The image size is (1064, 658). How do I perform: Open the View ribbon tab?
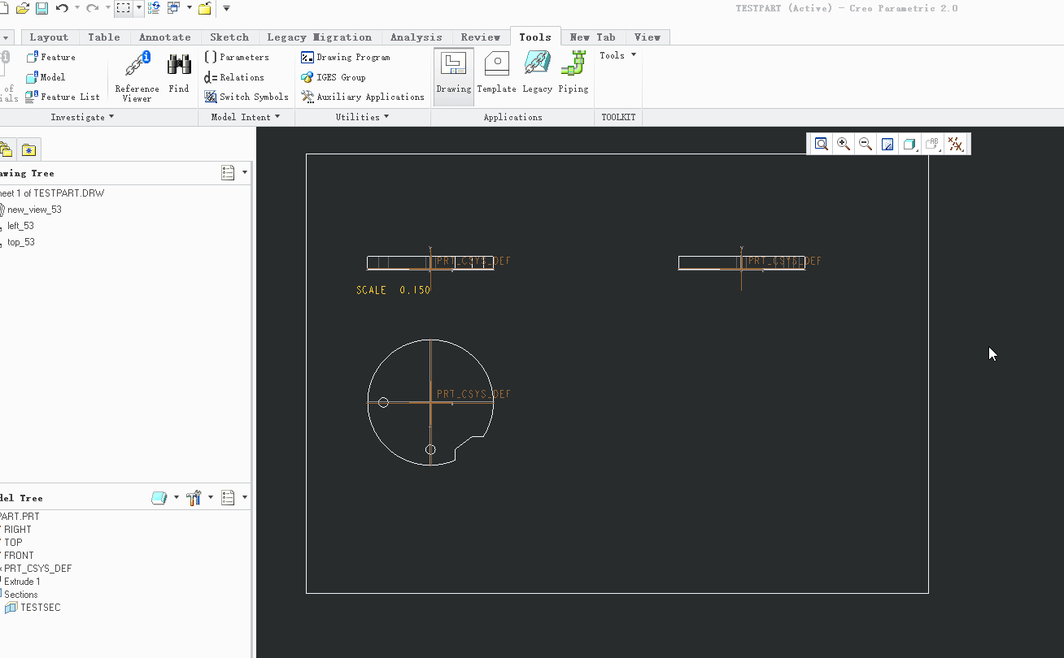(x=648, y=37)
